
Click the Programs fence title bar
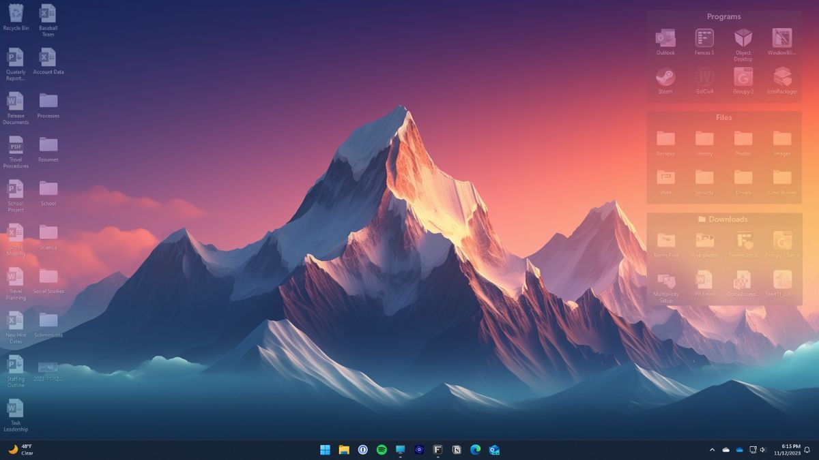pos(724,16)
